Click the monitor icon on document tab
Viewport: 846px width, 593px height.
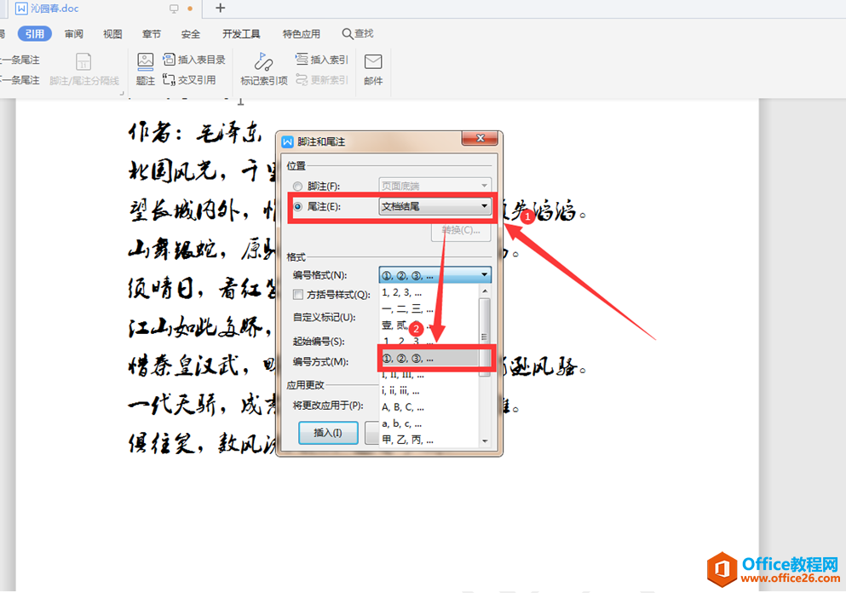pyautogui.click(x=174, y=9)
